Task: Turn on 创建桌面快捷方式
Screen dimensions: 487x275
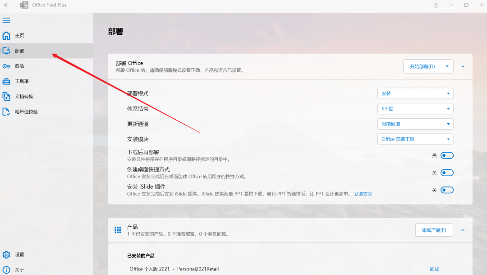Action: point(446,172)
